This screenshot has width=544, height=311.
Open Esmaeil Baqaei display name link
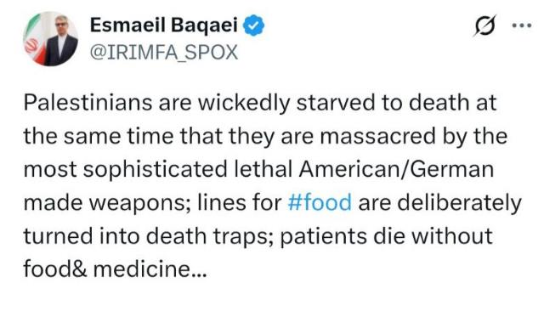pos(164,25)
